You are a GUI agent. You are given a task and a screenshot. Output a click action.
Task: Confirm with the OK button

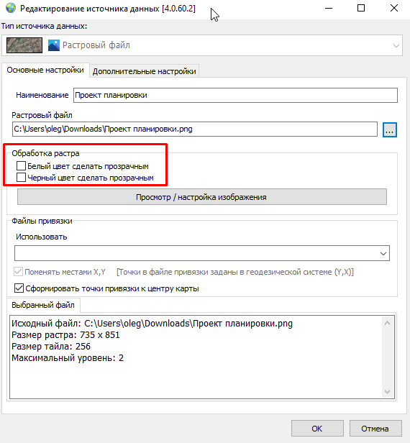click(x=317, y=429)
